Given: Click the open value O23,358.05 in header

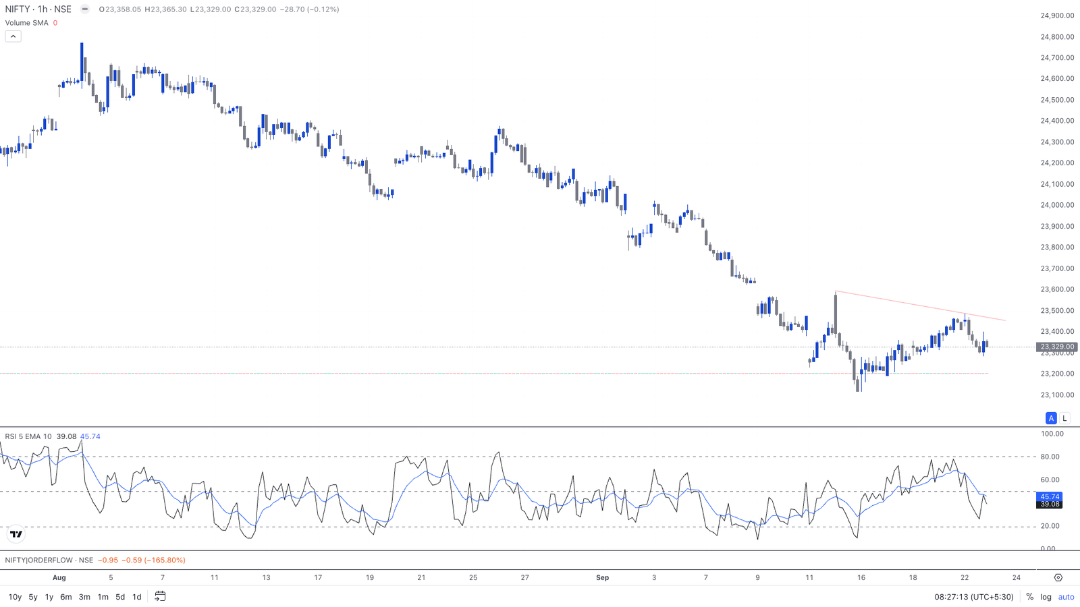Looking at the screenshot, I should click(x=119, y=9).
